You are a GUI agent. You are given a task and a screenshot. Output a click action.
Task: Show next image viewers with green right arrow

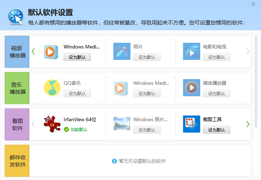point(248,124)
